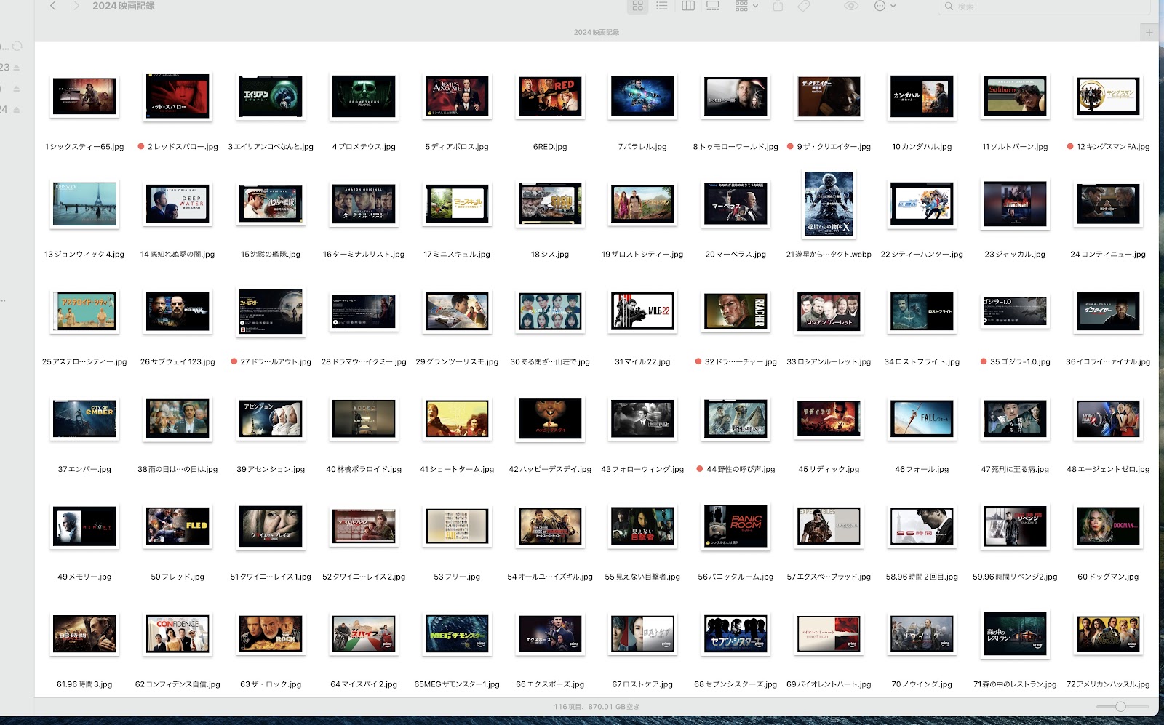
Task: Click file name 49 メモリー.jpg
Action: 84,577
